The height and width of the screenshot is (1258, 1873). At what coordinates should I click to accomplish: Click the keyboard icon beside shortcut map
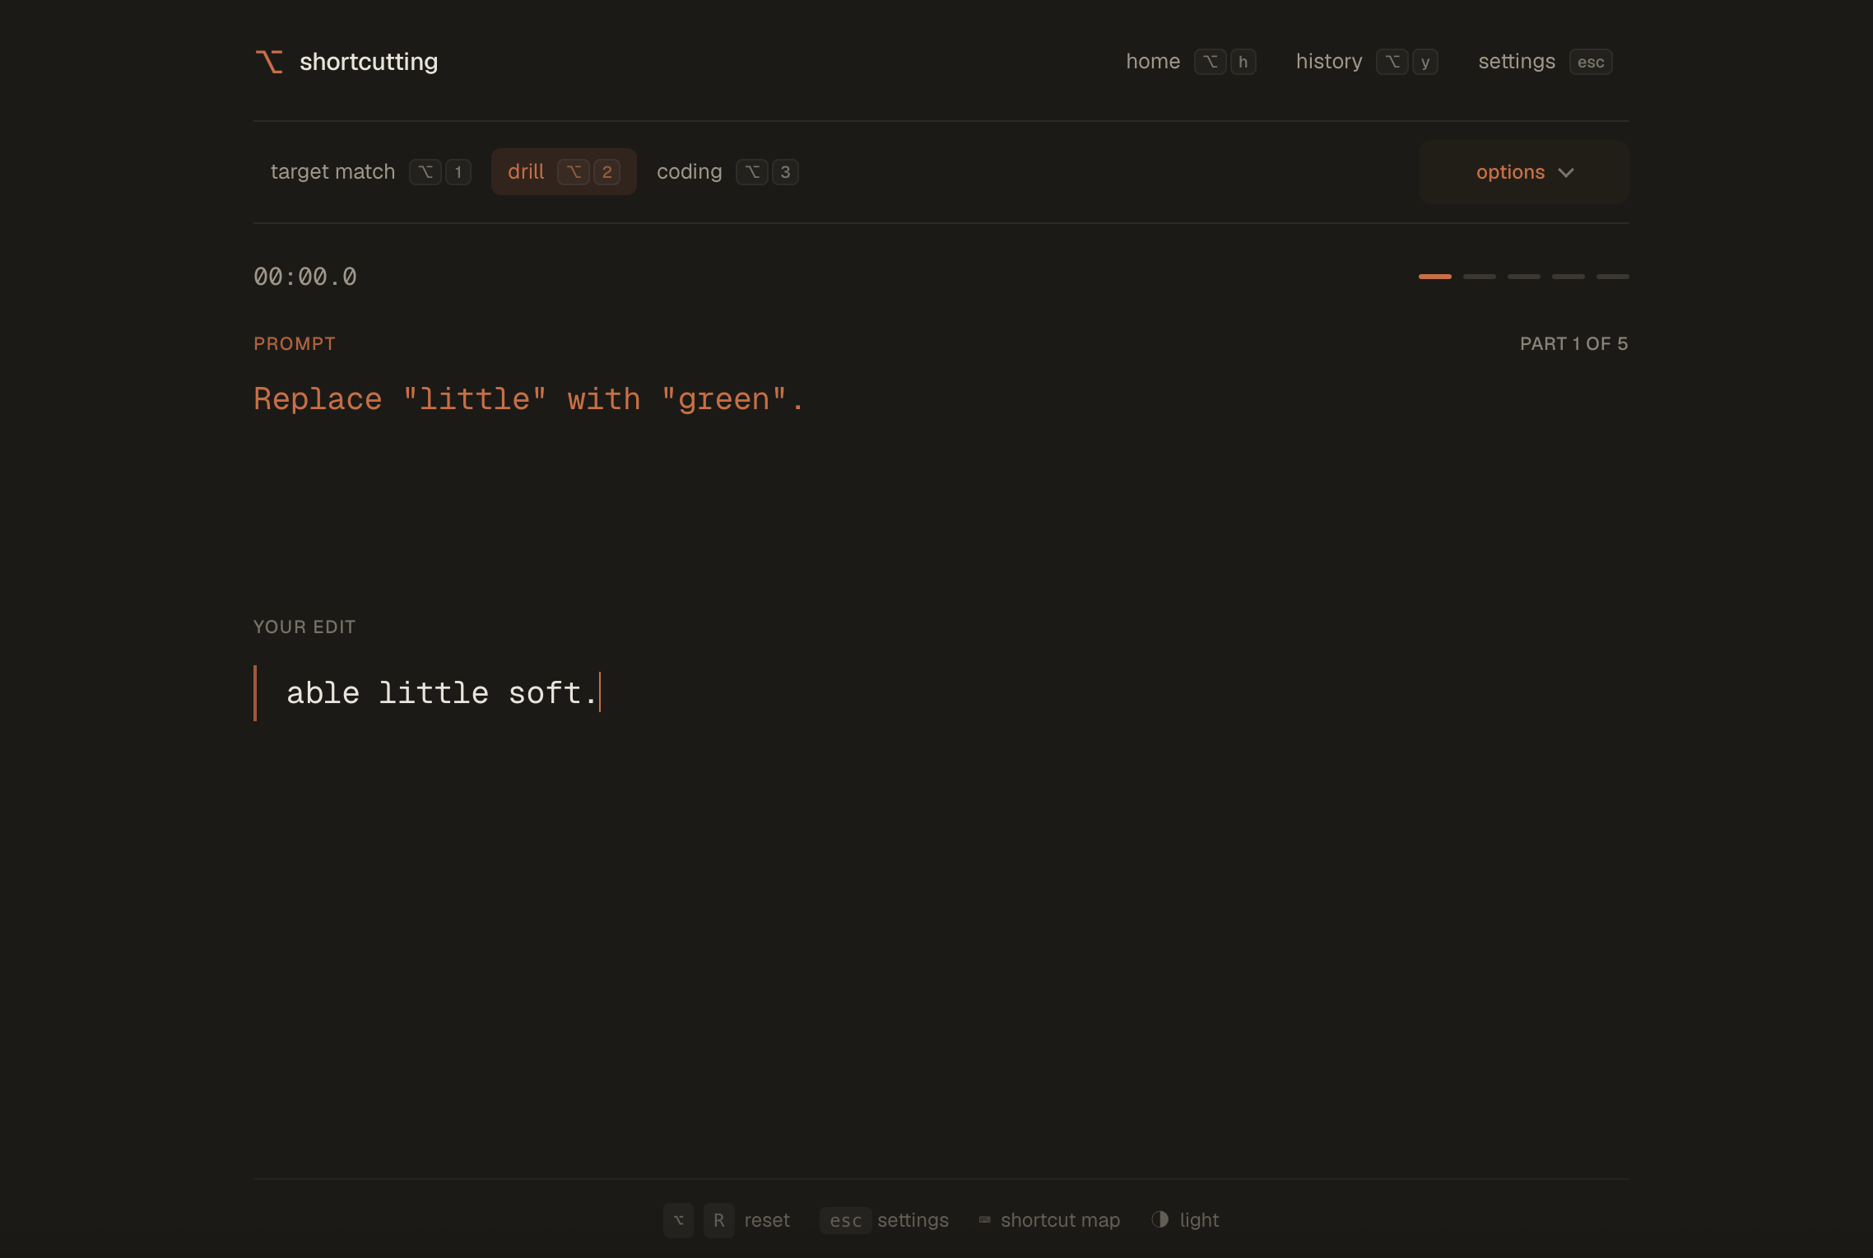(985, 1220)
